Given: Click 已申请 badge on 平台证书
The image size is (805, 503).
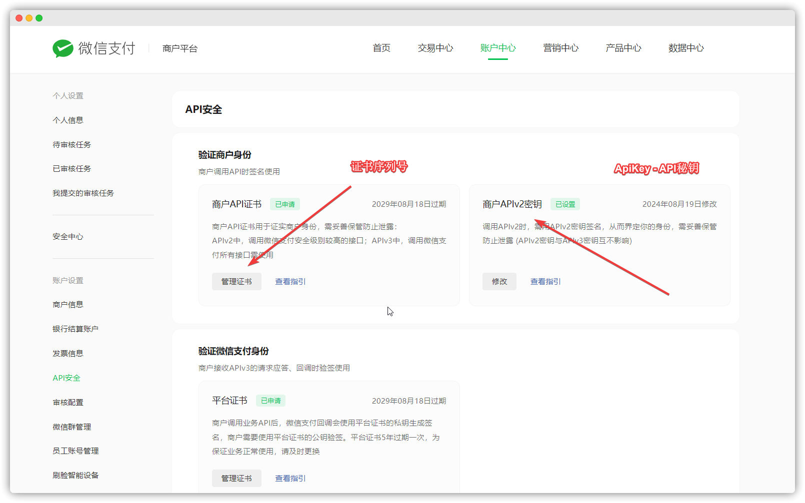Looking at the screenshot, I should click(271, 401).
